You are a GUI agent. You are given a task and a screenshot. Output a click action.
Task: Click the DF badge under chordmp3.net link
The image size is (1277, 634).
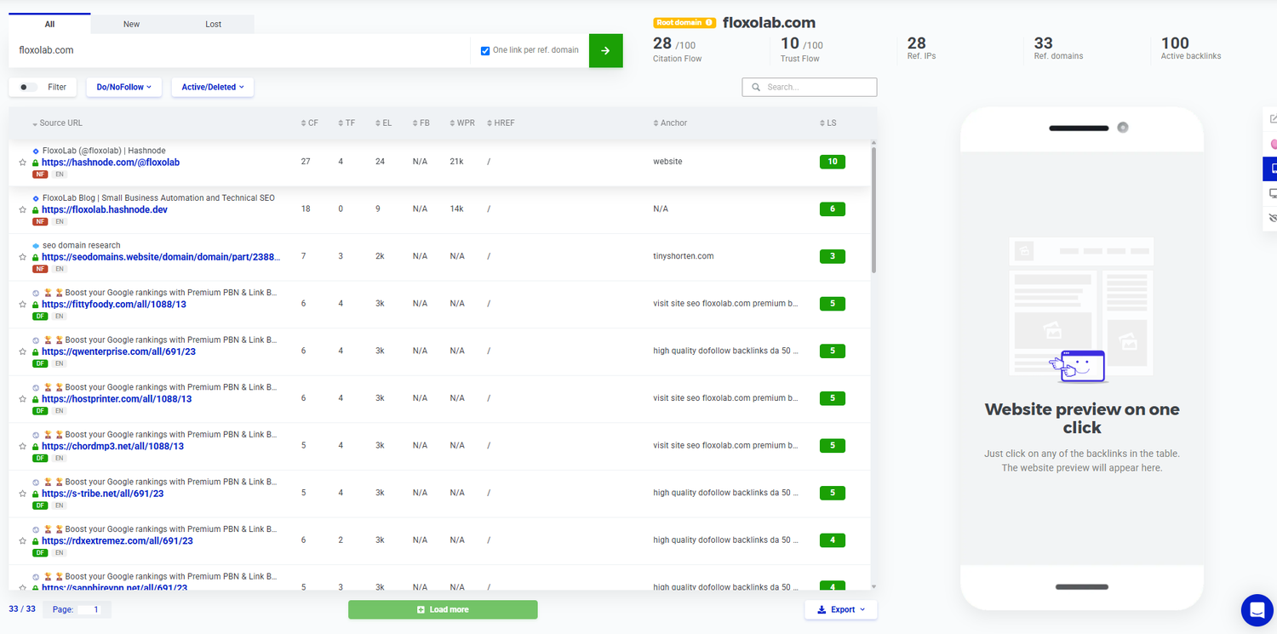coord(40,458)
